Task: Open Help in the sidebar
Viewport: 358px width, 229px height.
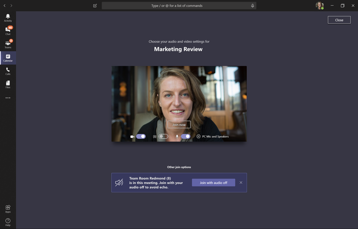Action: 8,222
